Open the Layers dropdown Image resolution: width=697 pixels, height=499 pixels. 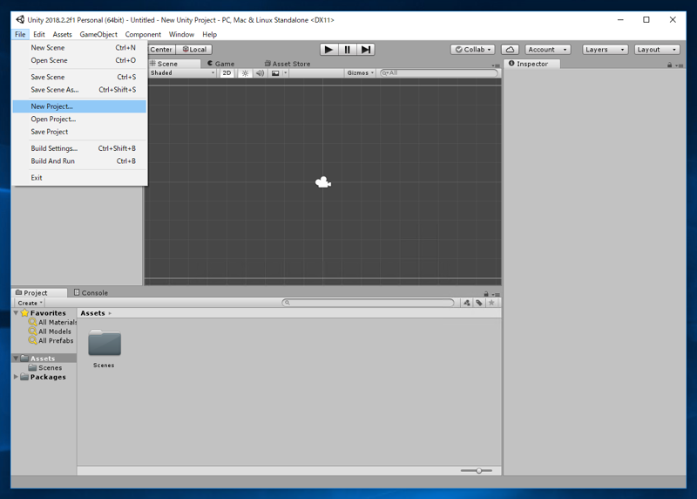pos(605,50)
